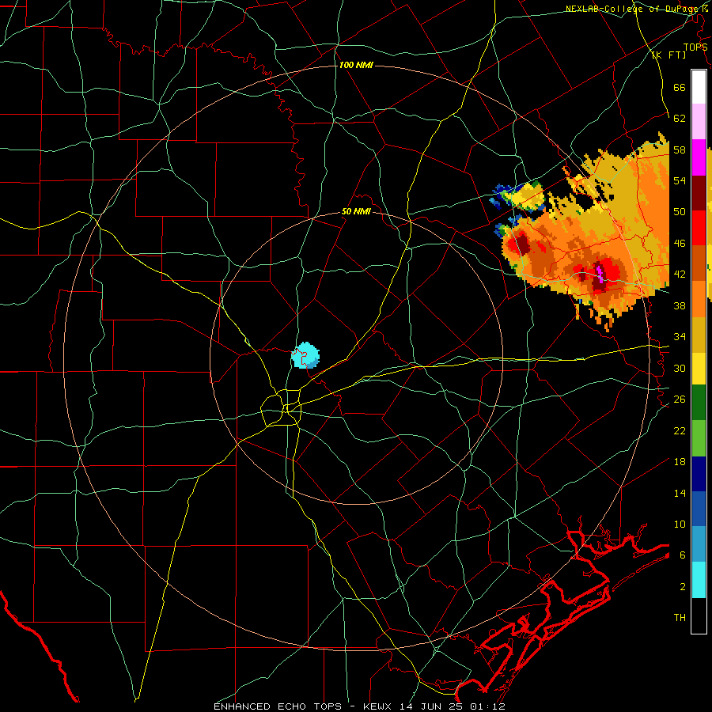Screen dimensions: 712x712
Task: Click the dark red core of the western cell
Action: (x=523, y=244)
